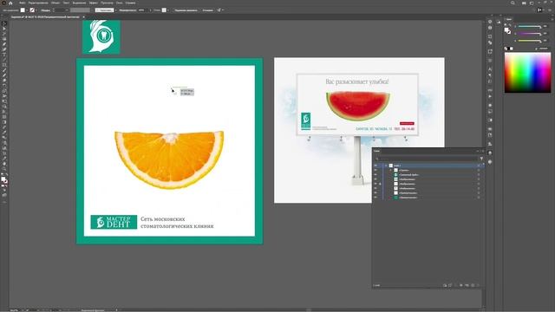
Task: Click the align-to icon right of Установки
Action: [x=219, y=10]
